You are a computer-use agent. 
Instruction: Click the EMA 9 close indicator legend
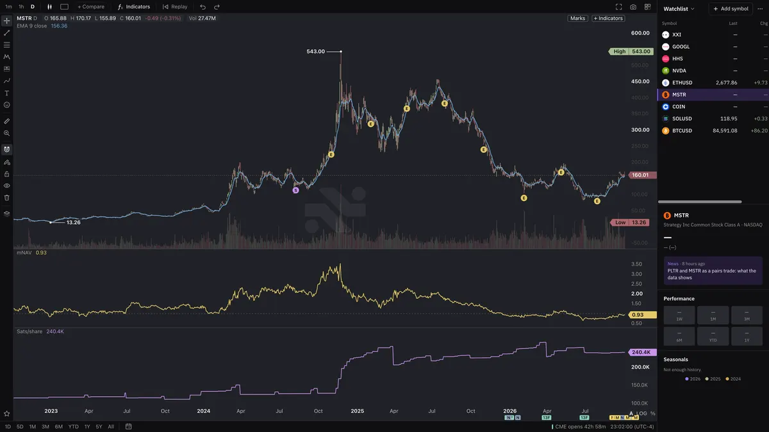point(31,26)
